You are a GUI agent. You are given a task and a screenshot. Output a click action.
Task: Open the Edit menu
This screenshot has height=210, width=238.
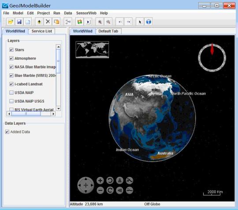(x=30, y=13)
